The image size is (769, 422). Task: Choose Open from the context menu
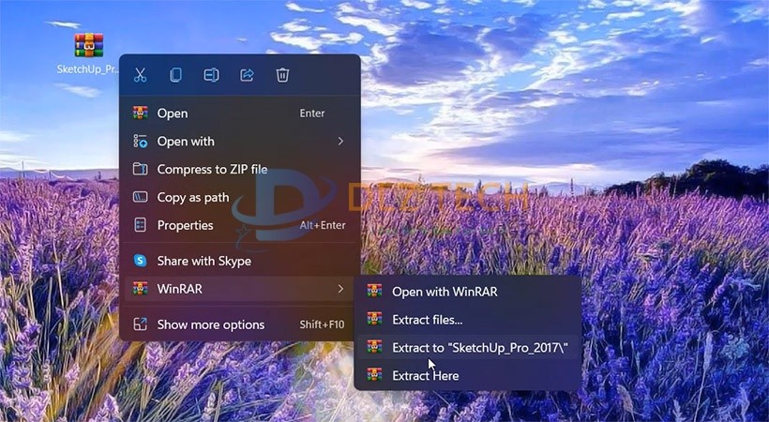click(x=173, y=113)
